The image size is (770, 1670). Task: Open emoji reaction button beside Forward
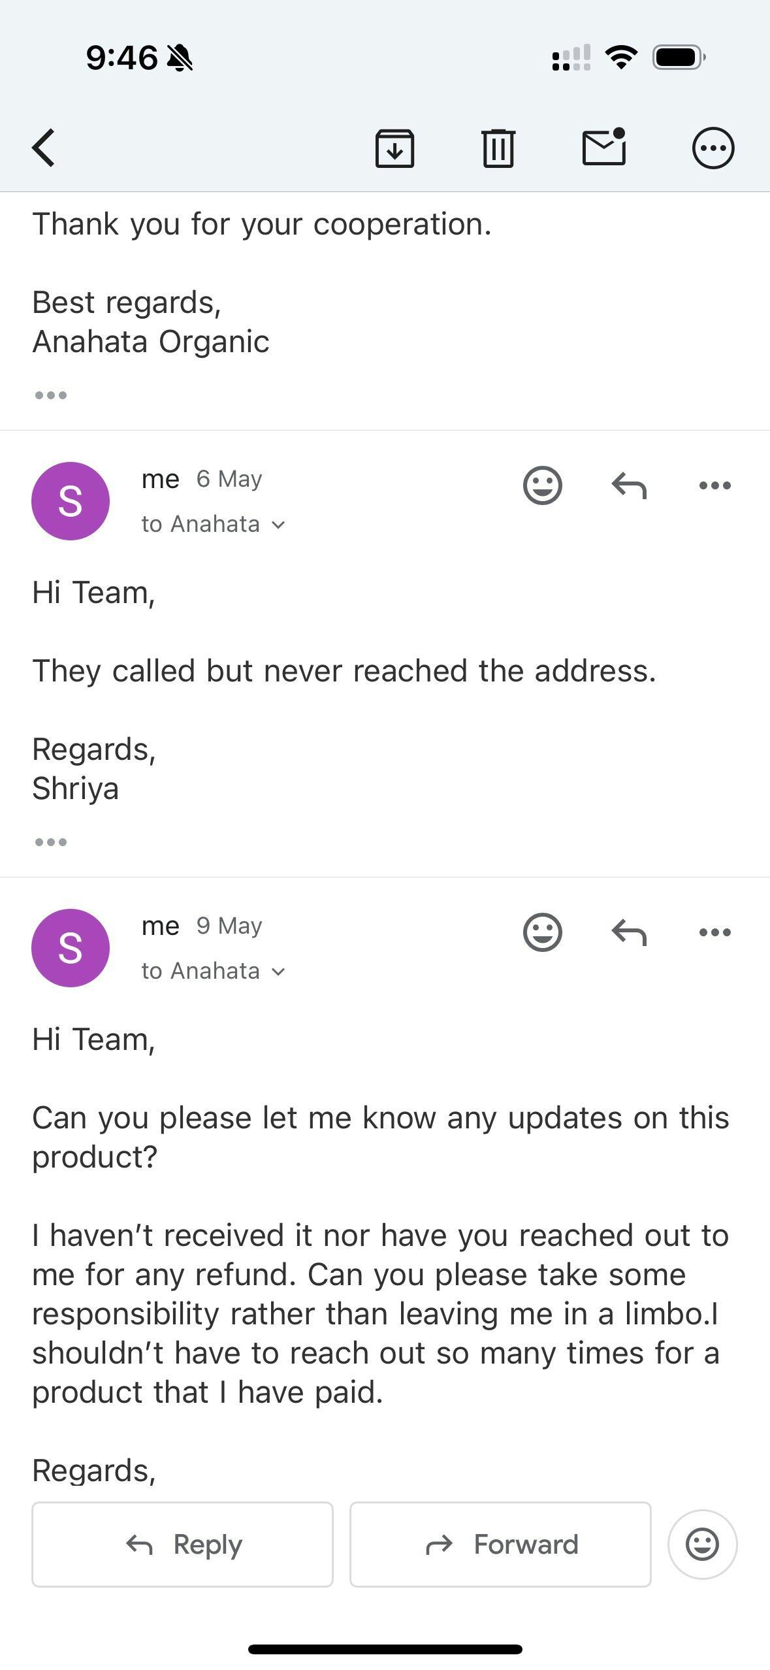702,1545
